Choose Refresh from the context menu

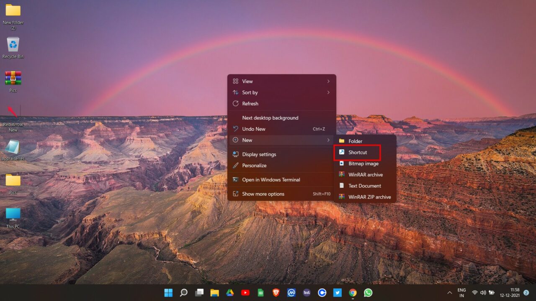click(x=282, y=104)
